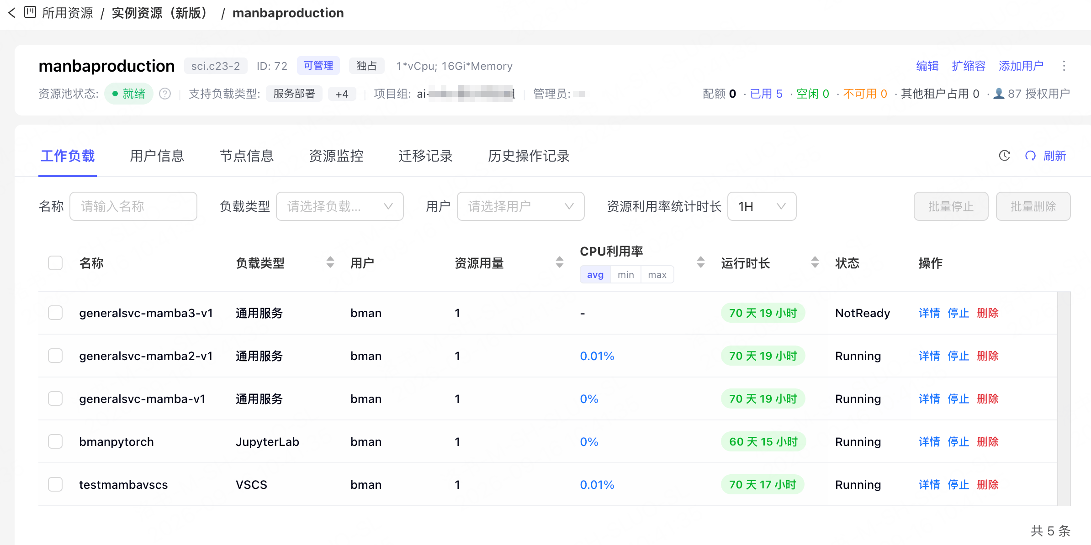The width and height of the screenshot is (1091, 545).
Task: Click the 批量删除 button
Action: pyautogui.click(x=1033, y=206)
